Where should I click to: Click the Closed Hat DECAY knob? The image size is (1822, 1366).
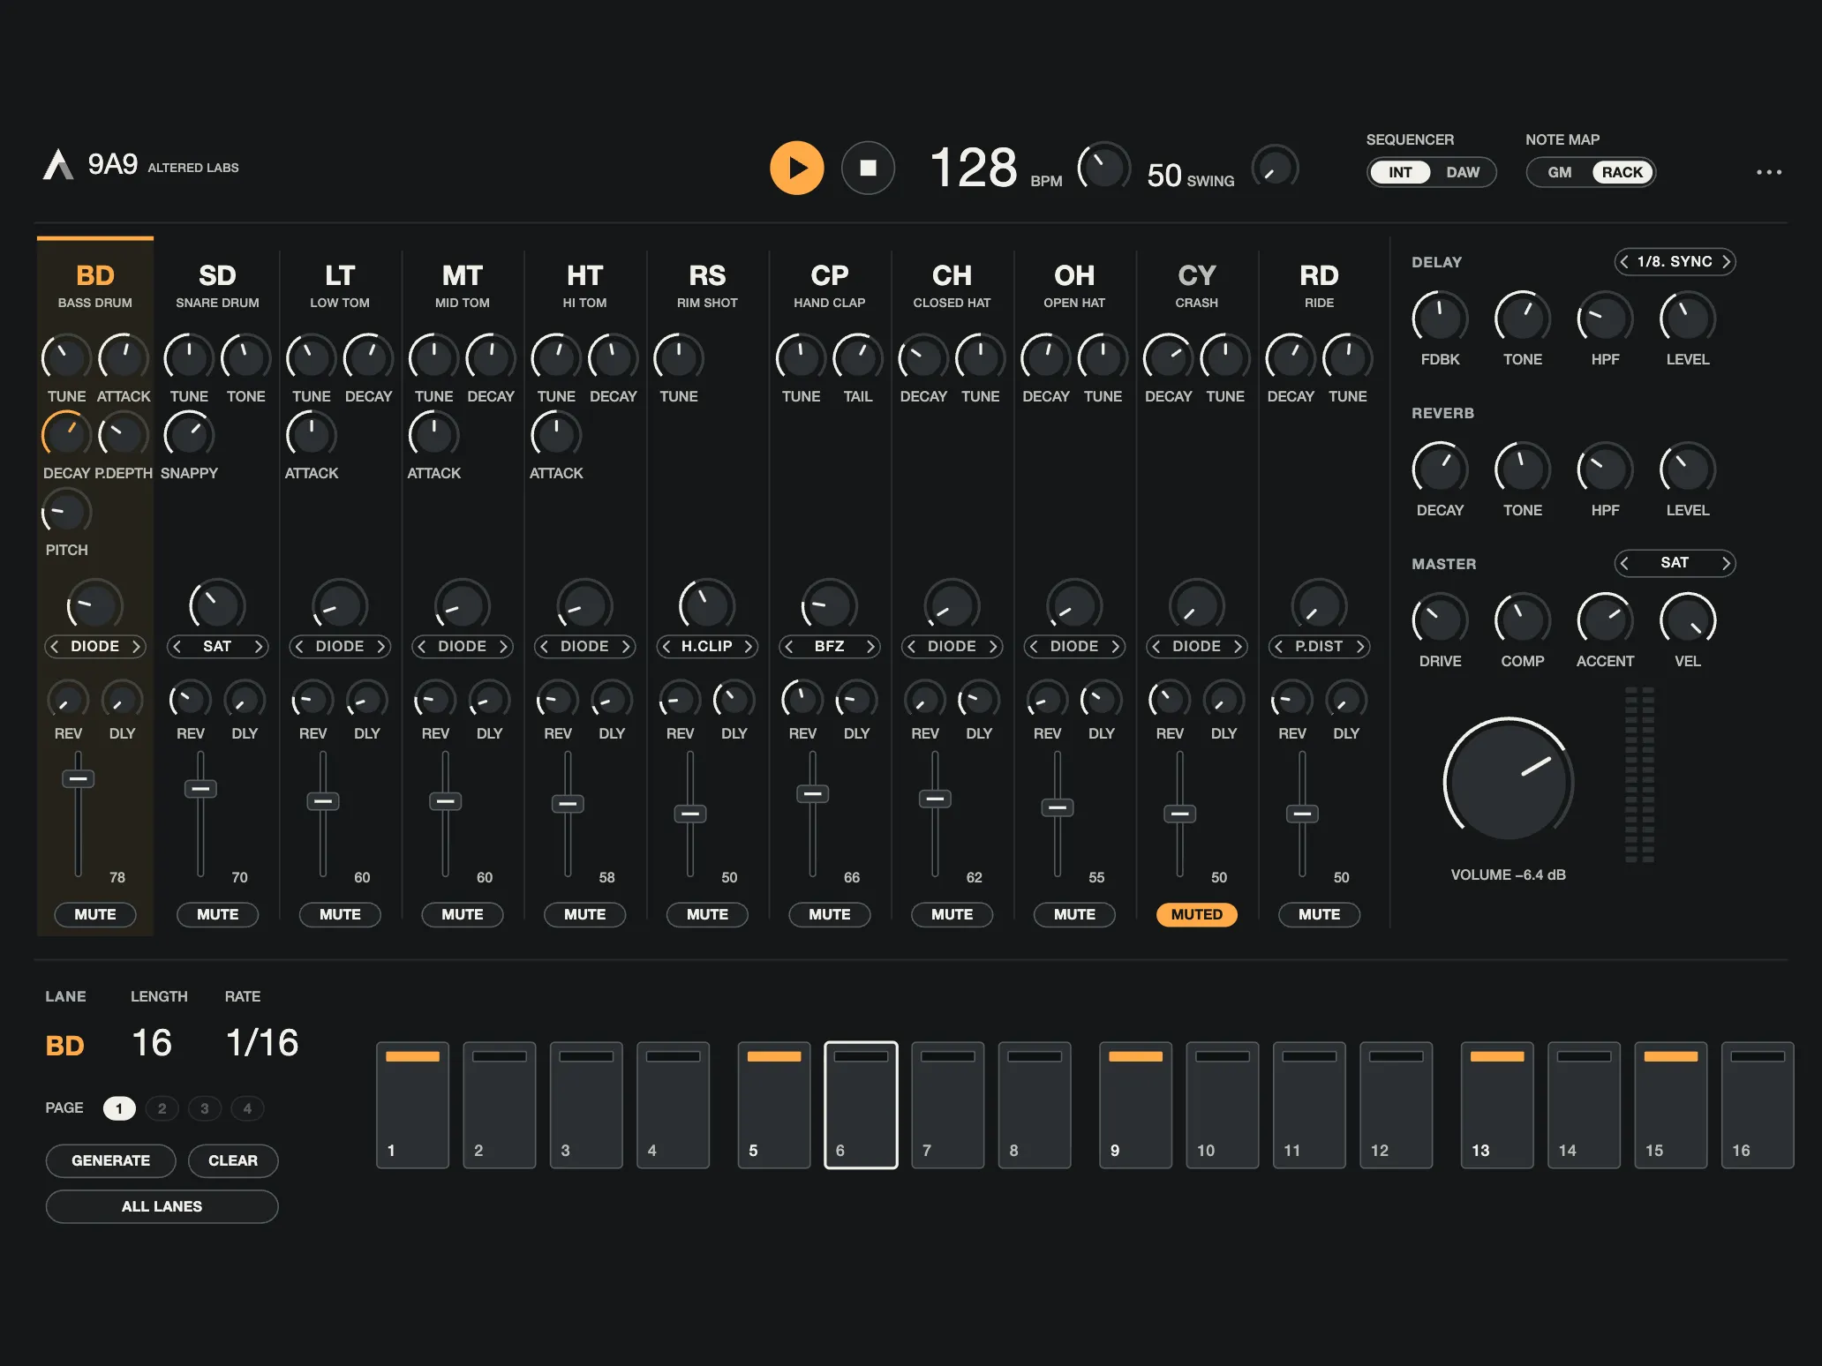[x=922, y=357]
